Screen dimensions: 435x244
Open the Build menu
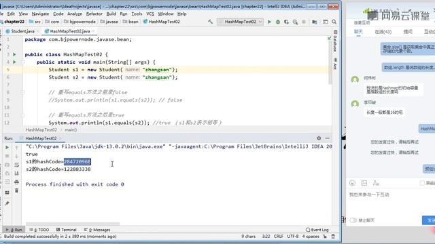pos(111,14)
